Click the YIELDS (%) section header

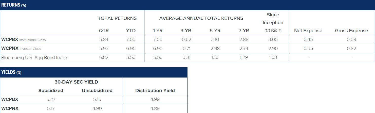pos(11,72)
